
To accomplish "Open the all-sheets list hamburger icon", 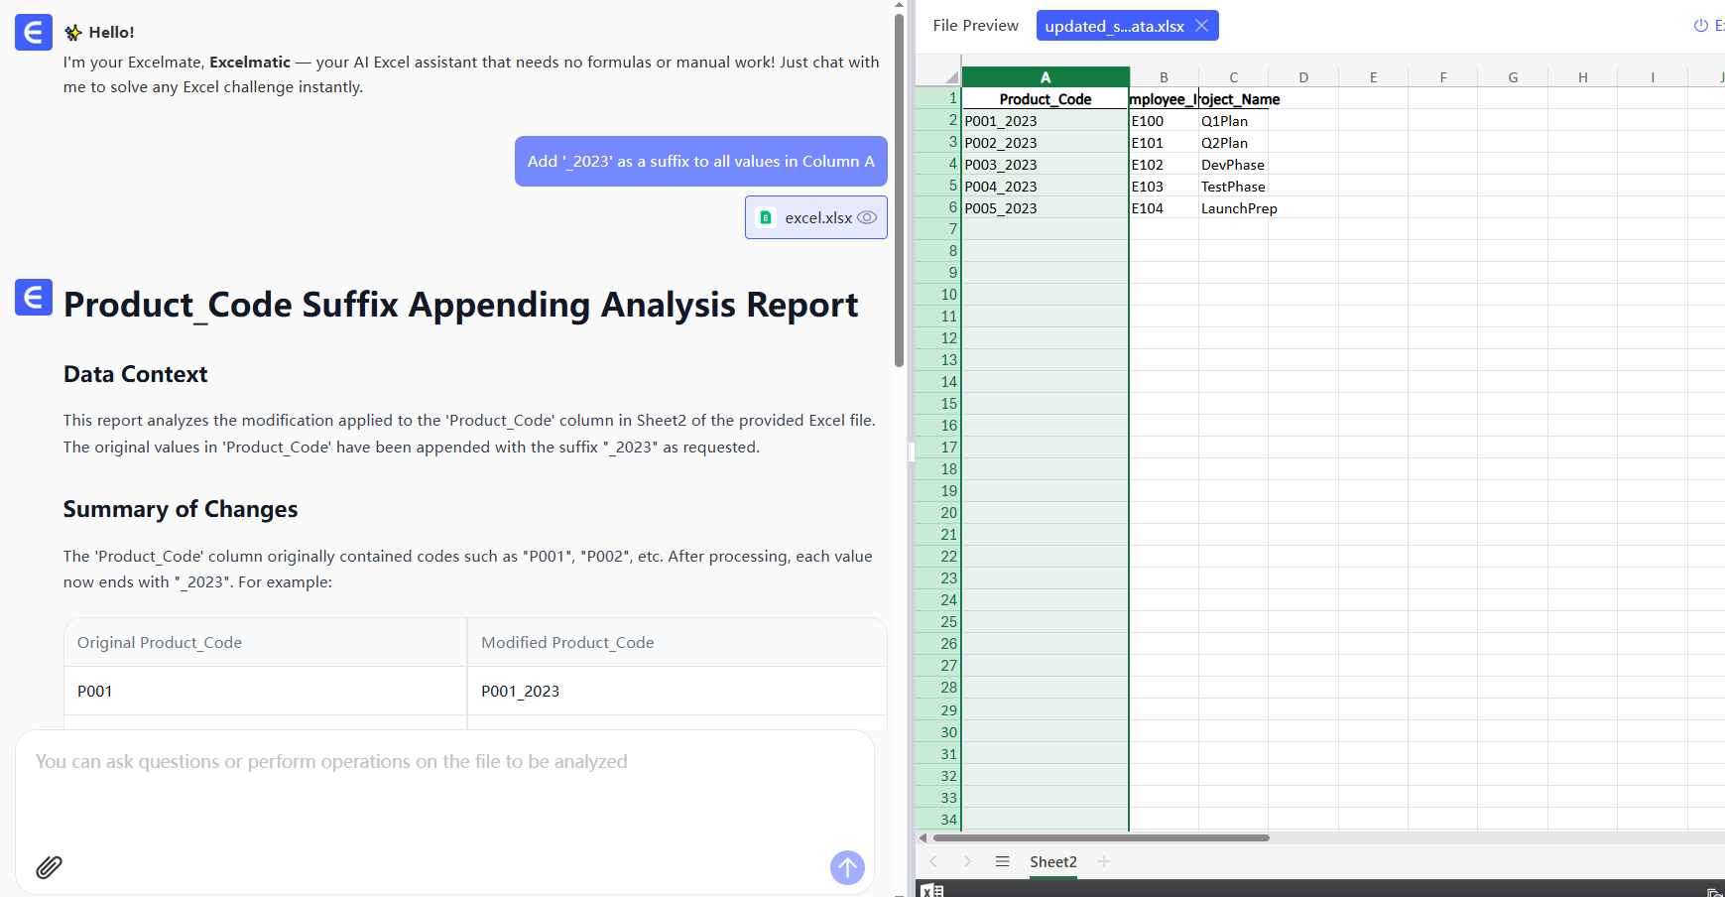I will [x=1002, y=861].
